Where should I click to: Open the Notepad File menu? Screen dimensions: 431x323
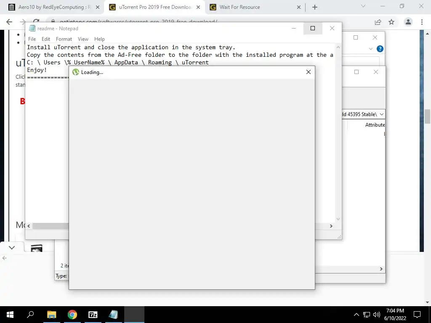32,39
